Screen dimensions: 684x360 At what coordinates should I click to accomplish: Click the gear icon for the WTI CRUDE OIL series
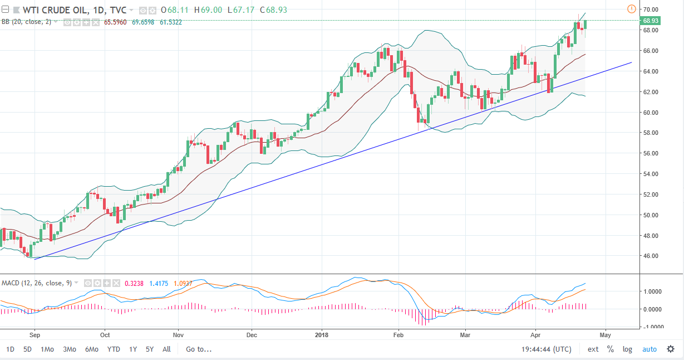point(152,10)
